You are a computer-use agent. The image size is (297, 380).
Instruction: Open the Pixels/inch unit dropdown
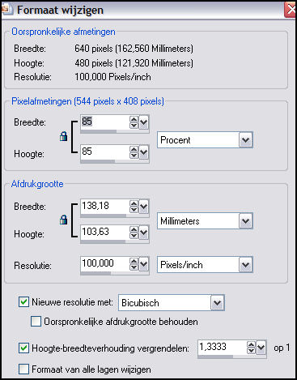pyautogui.click(x=245, y=264)
